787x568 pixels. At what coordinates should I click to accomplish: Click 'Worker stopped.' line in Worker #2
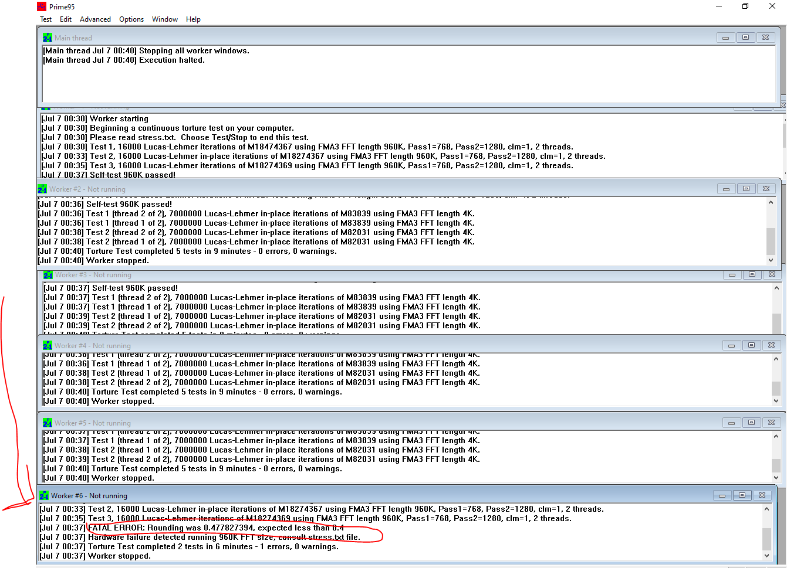click(93, 261)
